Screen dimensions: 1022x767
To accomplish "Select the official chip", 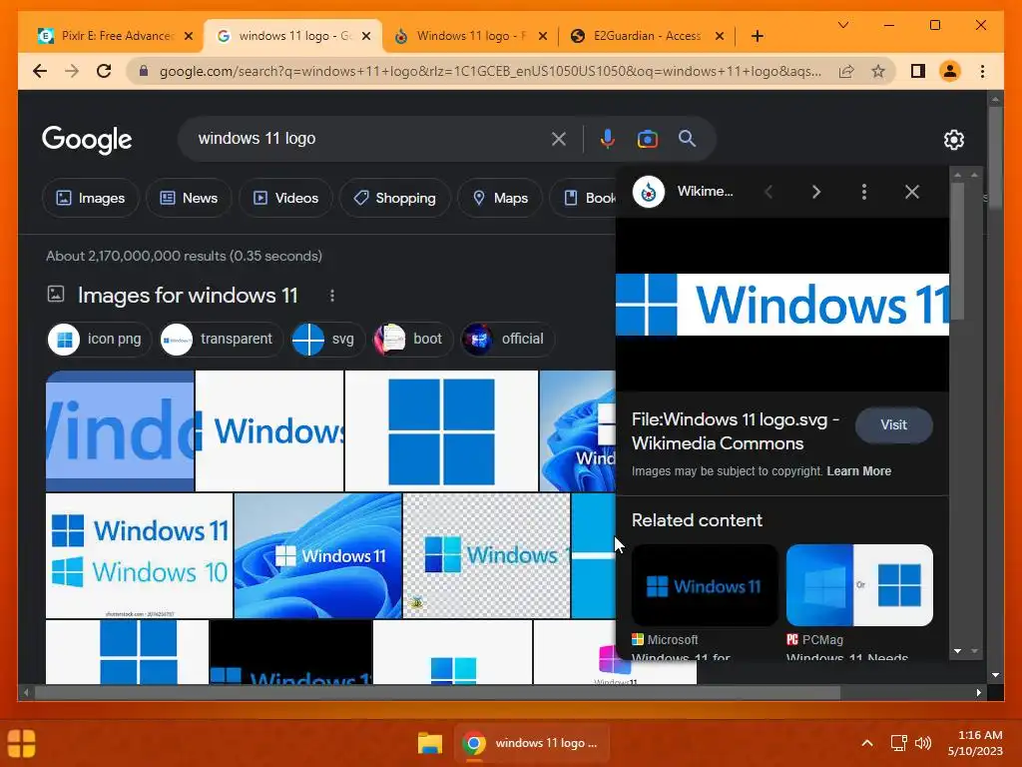I will 507,340.
